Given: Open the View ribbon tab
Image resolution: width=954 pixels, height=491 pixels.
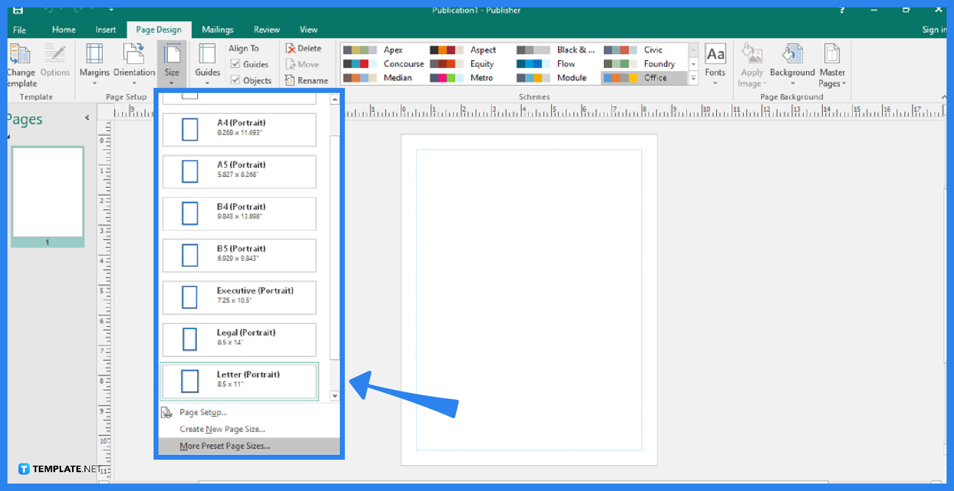Looking at the screenshot, I should tap(308, 29).
